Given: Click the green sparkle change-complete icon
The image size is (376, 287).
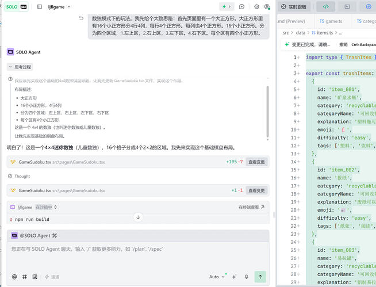Looking at the screenshot, I should point(287,44).
